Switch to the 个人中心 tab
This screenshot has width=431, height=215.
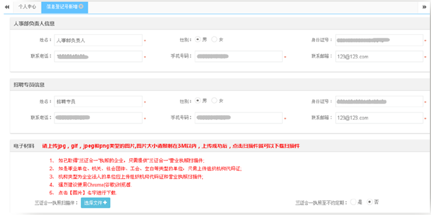pos(27,7)
